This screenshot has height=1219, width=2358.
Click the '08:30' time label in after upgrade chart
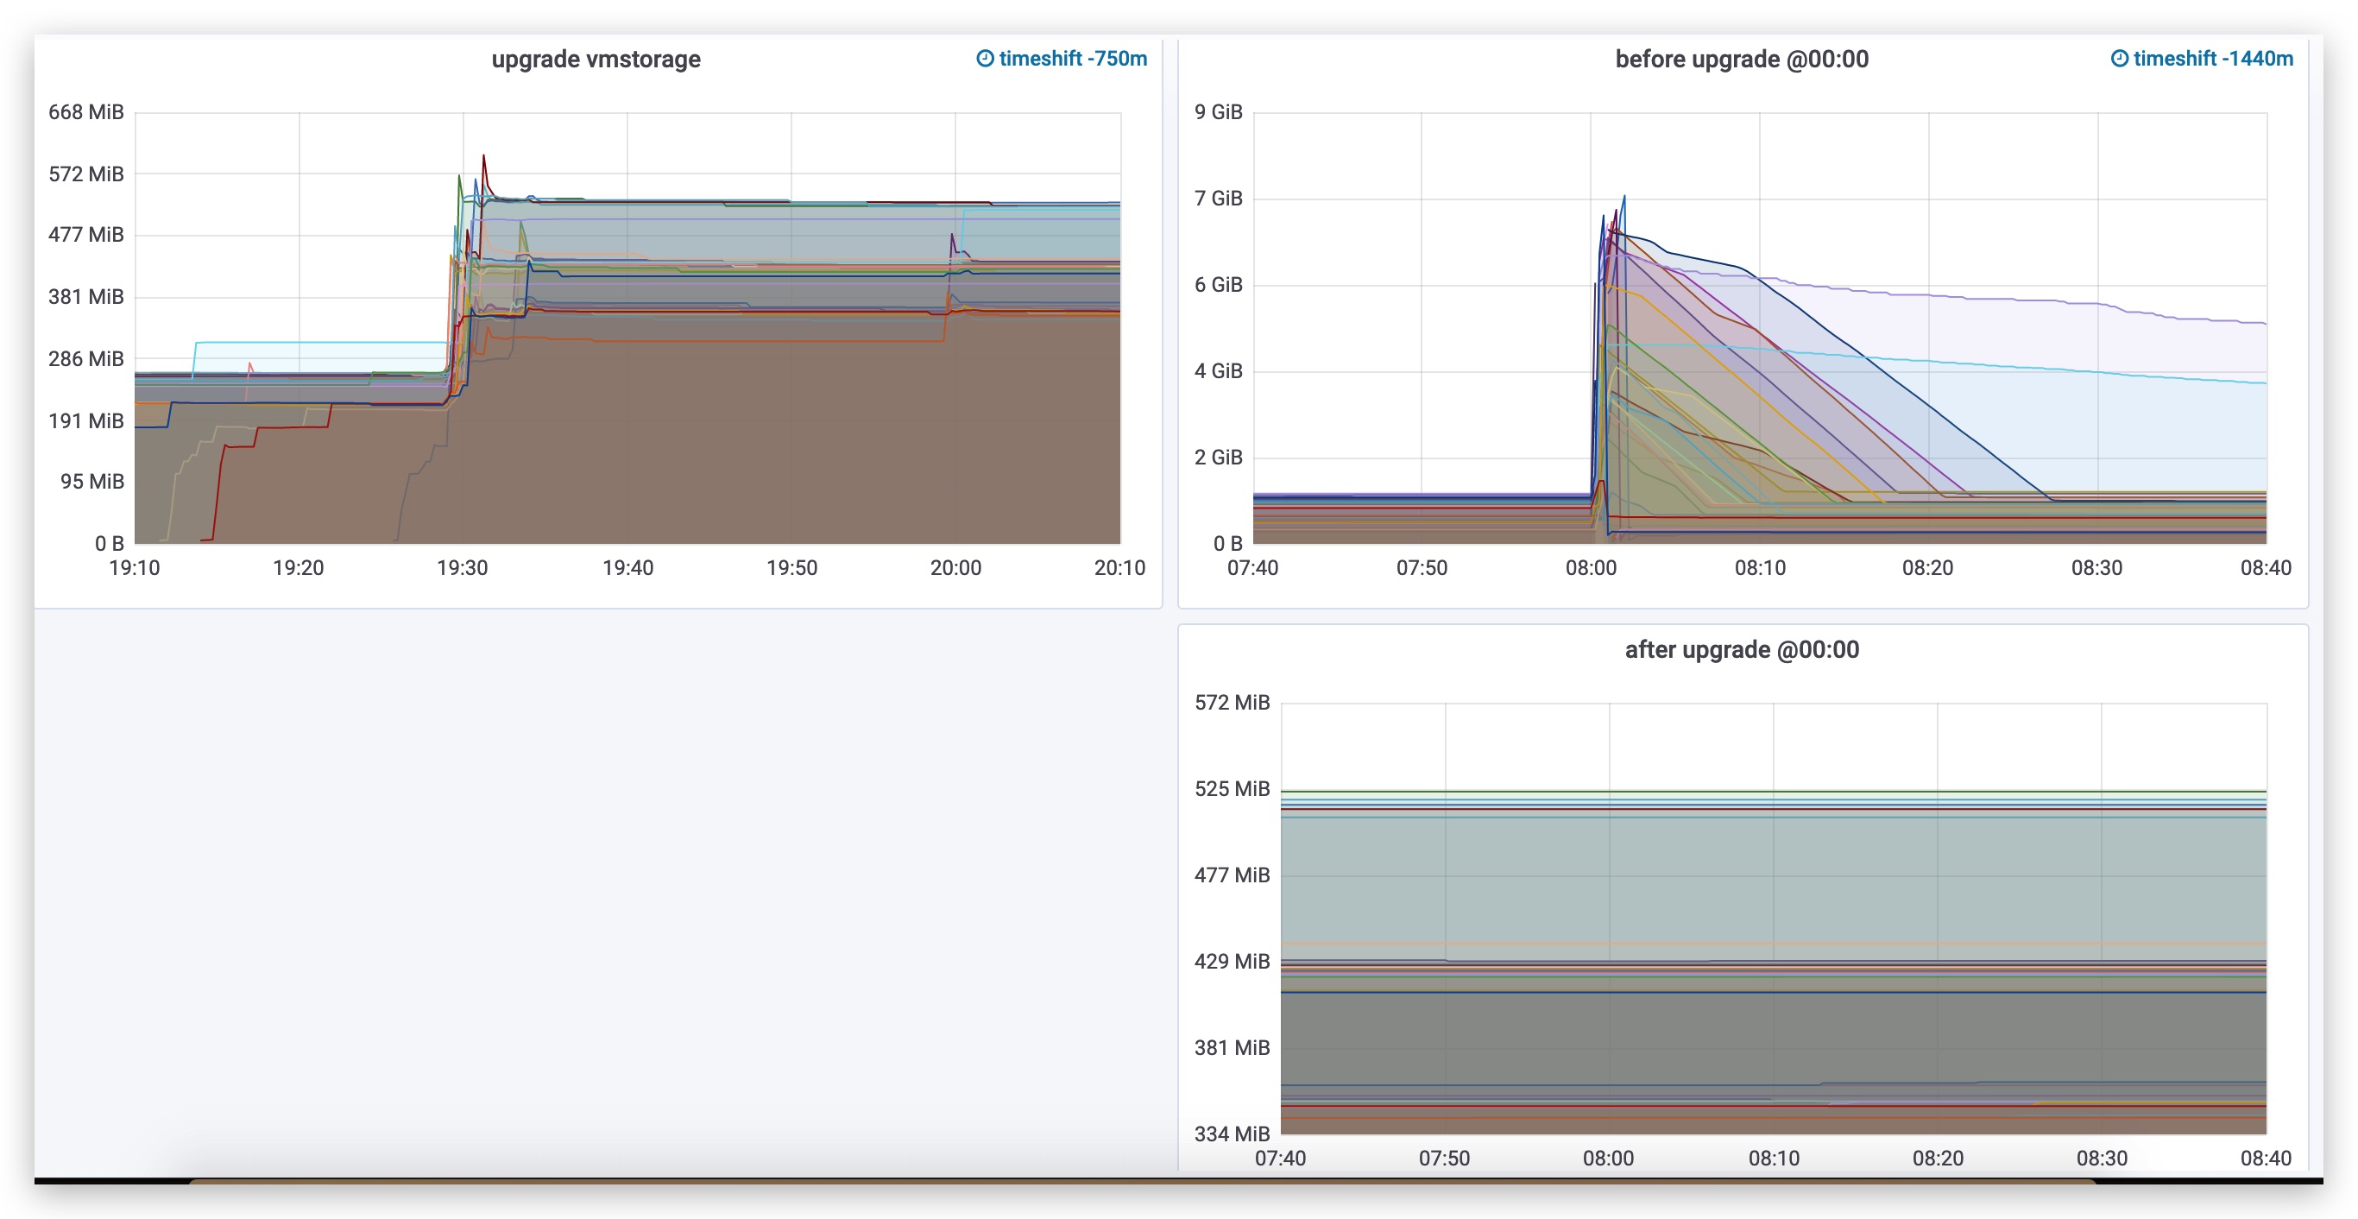pos(2102,1159)
